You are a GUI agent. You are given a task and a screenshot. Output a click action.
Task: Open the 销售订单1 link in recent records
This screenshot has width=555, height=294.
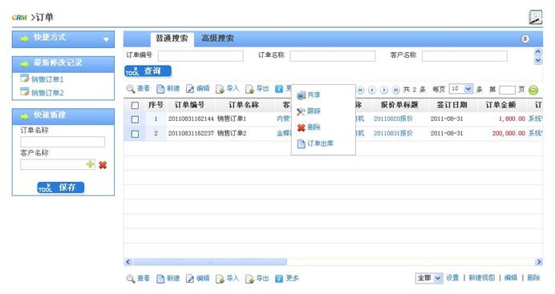47,79
